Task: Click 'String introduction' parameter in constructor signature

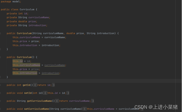Action: [x=100, y=33]
